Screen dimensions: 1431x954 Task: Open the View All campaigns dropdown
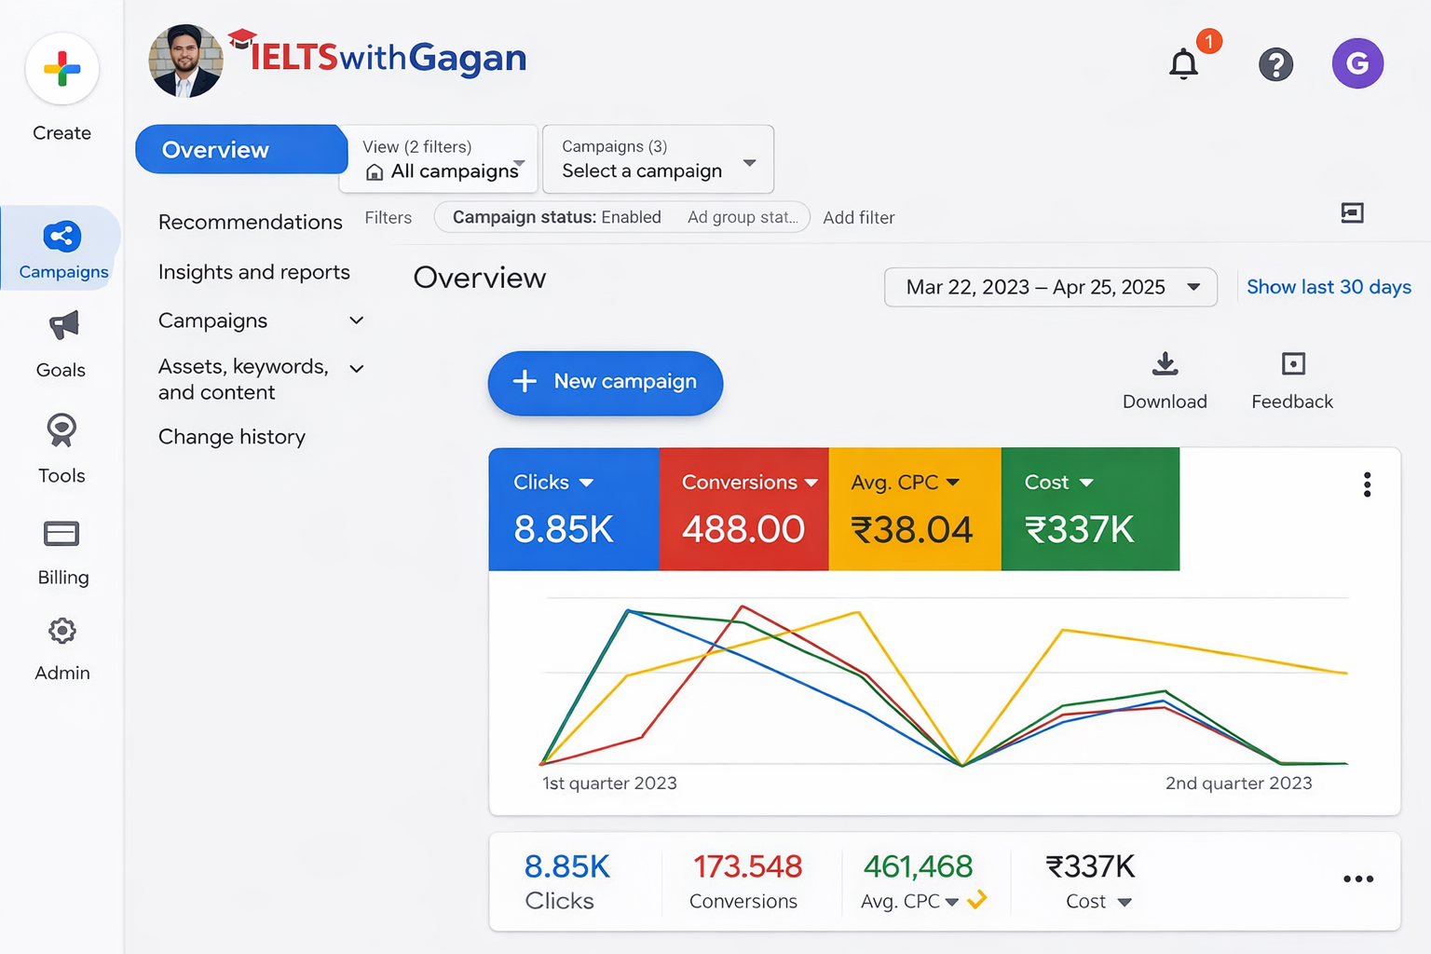click(439, 159)
